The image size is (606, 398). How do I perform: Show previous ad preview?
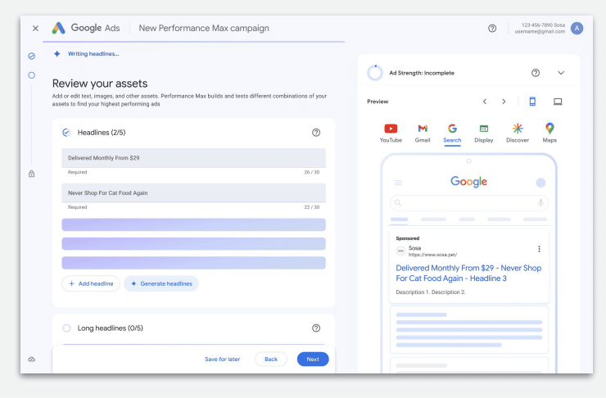point(485,102)
